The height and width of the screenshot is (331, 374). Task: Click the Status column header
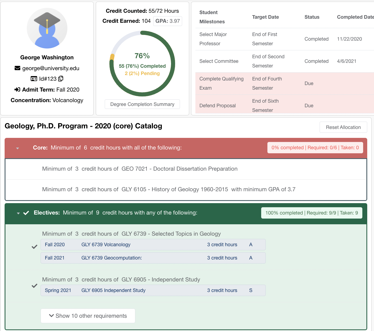click(x=312, y=17)
